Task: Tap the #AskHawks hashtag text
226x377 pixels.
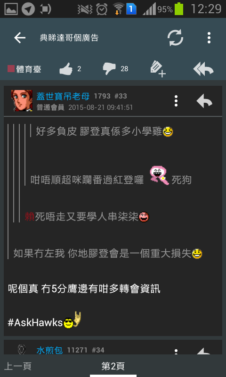Action: point(35,323)
